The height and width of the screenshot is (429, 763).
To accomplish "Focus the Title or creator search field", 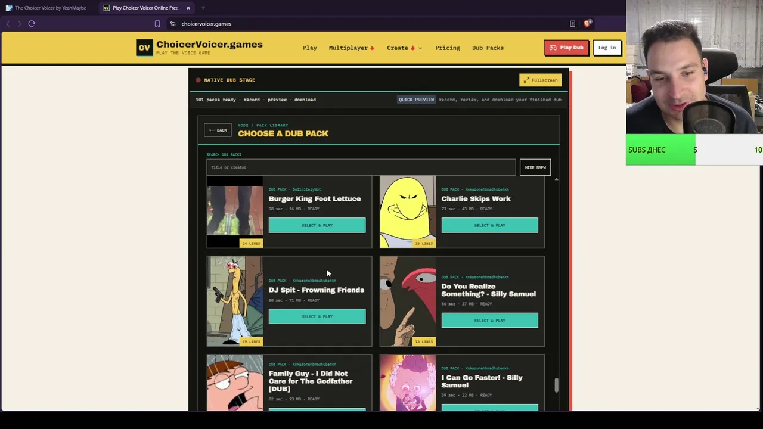I will (x=361, y=167).
